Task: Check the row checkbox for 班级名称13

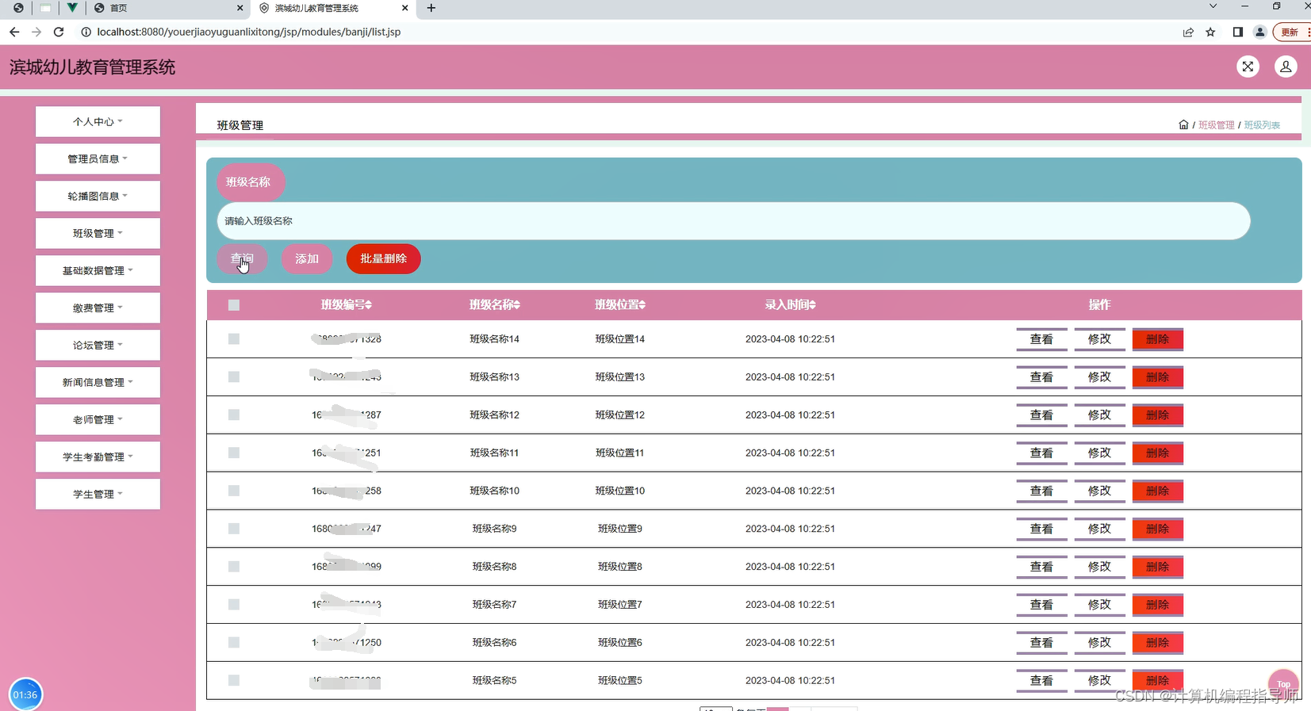Action: 234,377
